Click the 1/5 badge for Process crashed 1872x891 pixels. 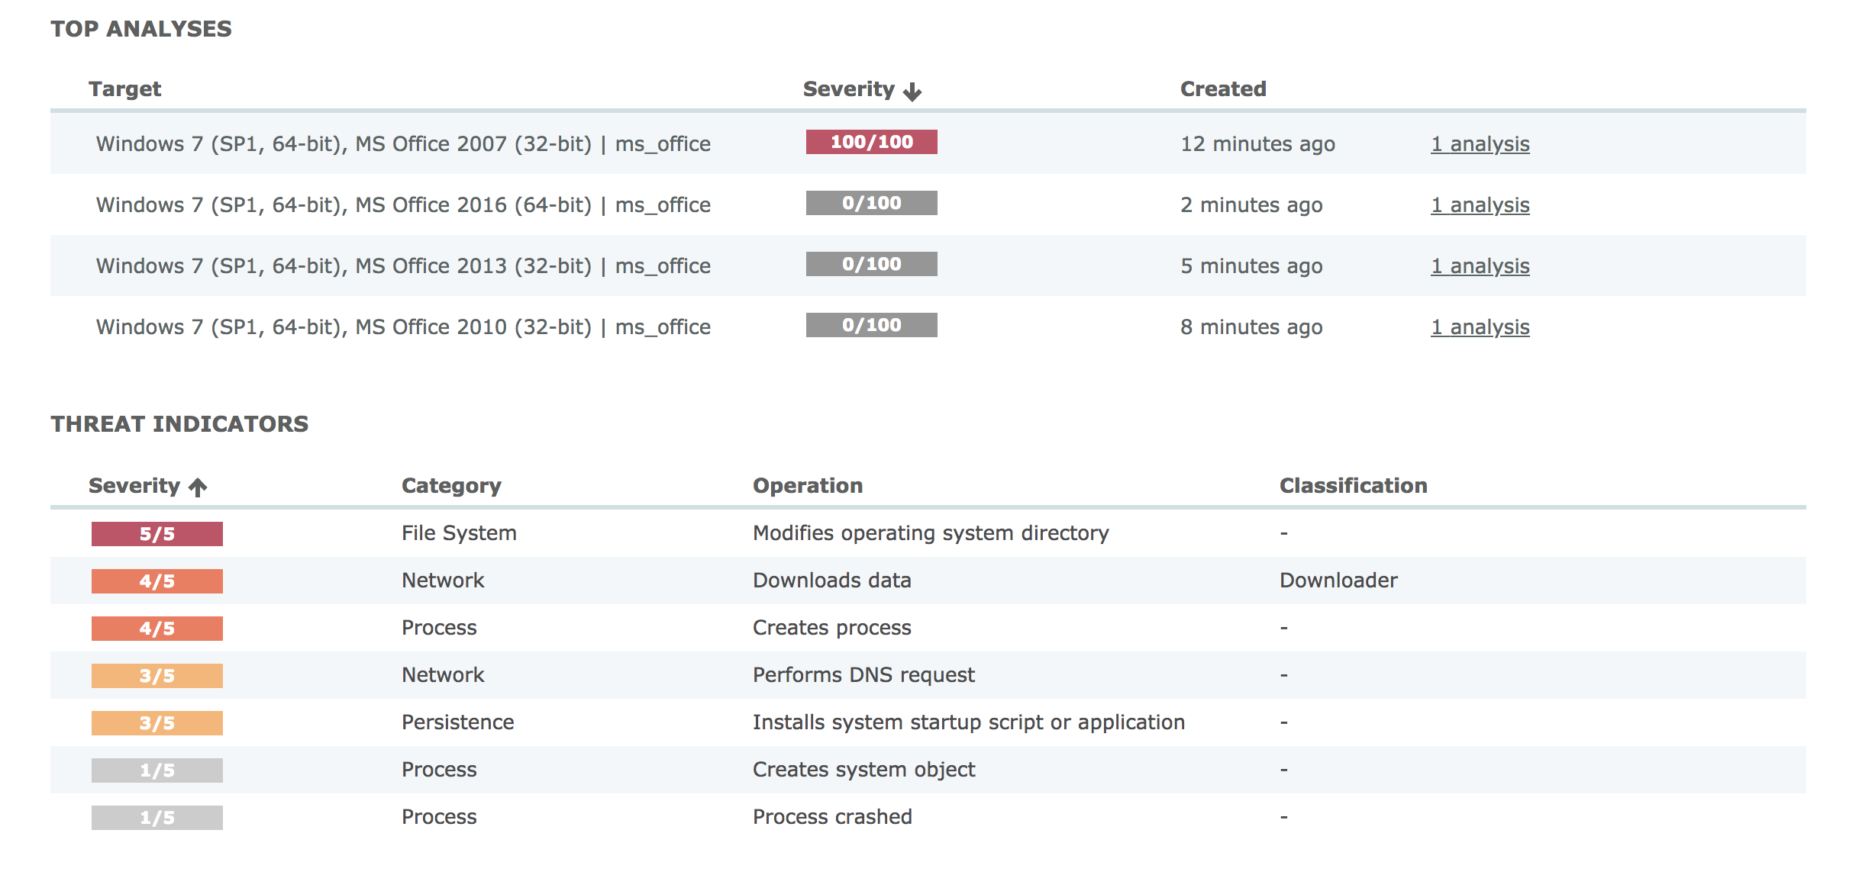click(x=157, y=818)
